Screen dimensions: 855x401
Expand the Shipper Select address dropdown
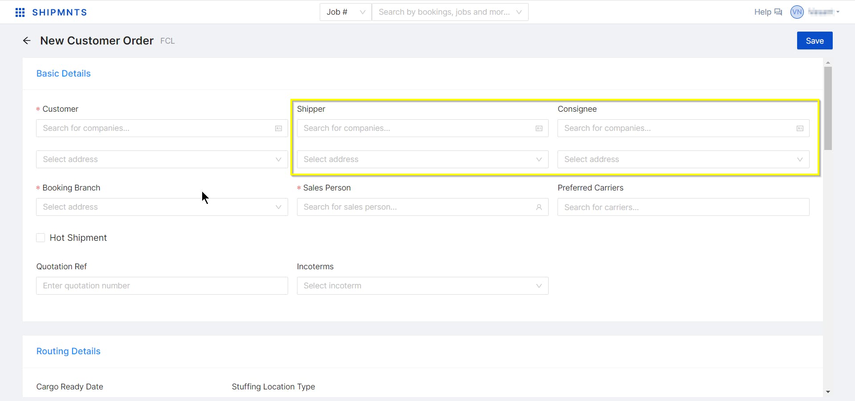tap(422, 159)
